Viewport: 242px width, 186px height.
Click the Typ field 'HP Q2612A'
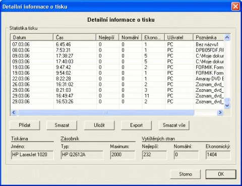[x=82, y=155]
